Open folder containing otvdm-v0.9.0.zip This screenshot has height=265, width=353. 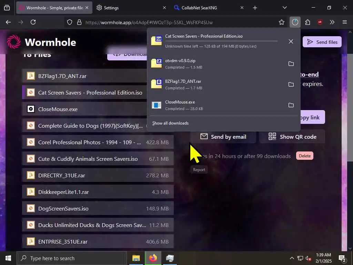(291, 64)
